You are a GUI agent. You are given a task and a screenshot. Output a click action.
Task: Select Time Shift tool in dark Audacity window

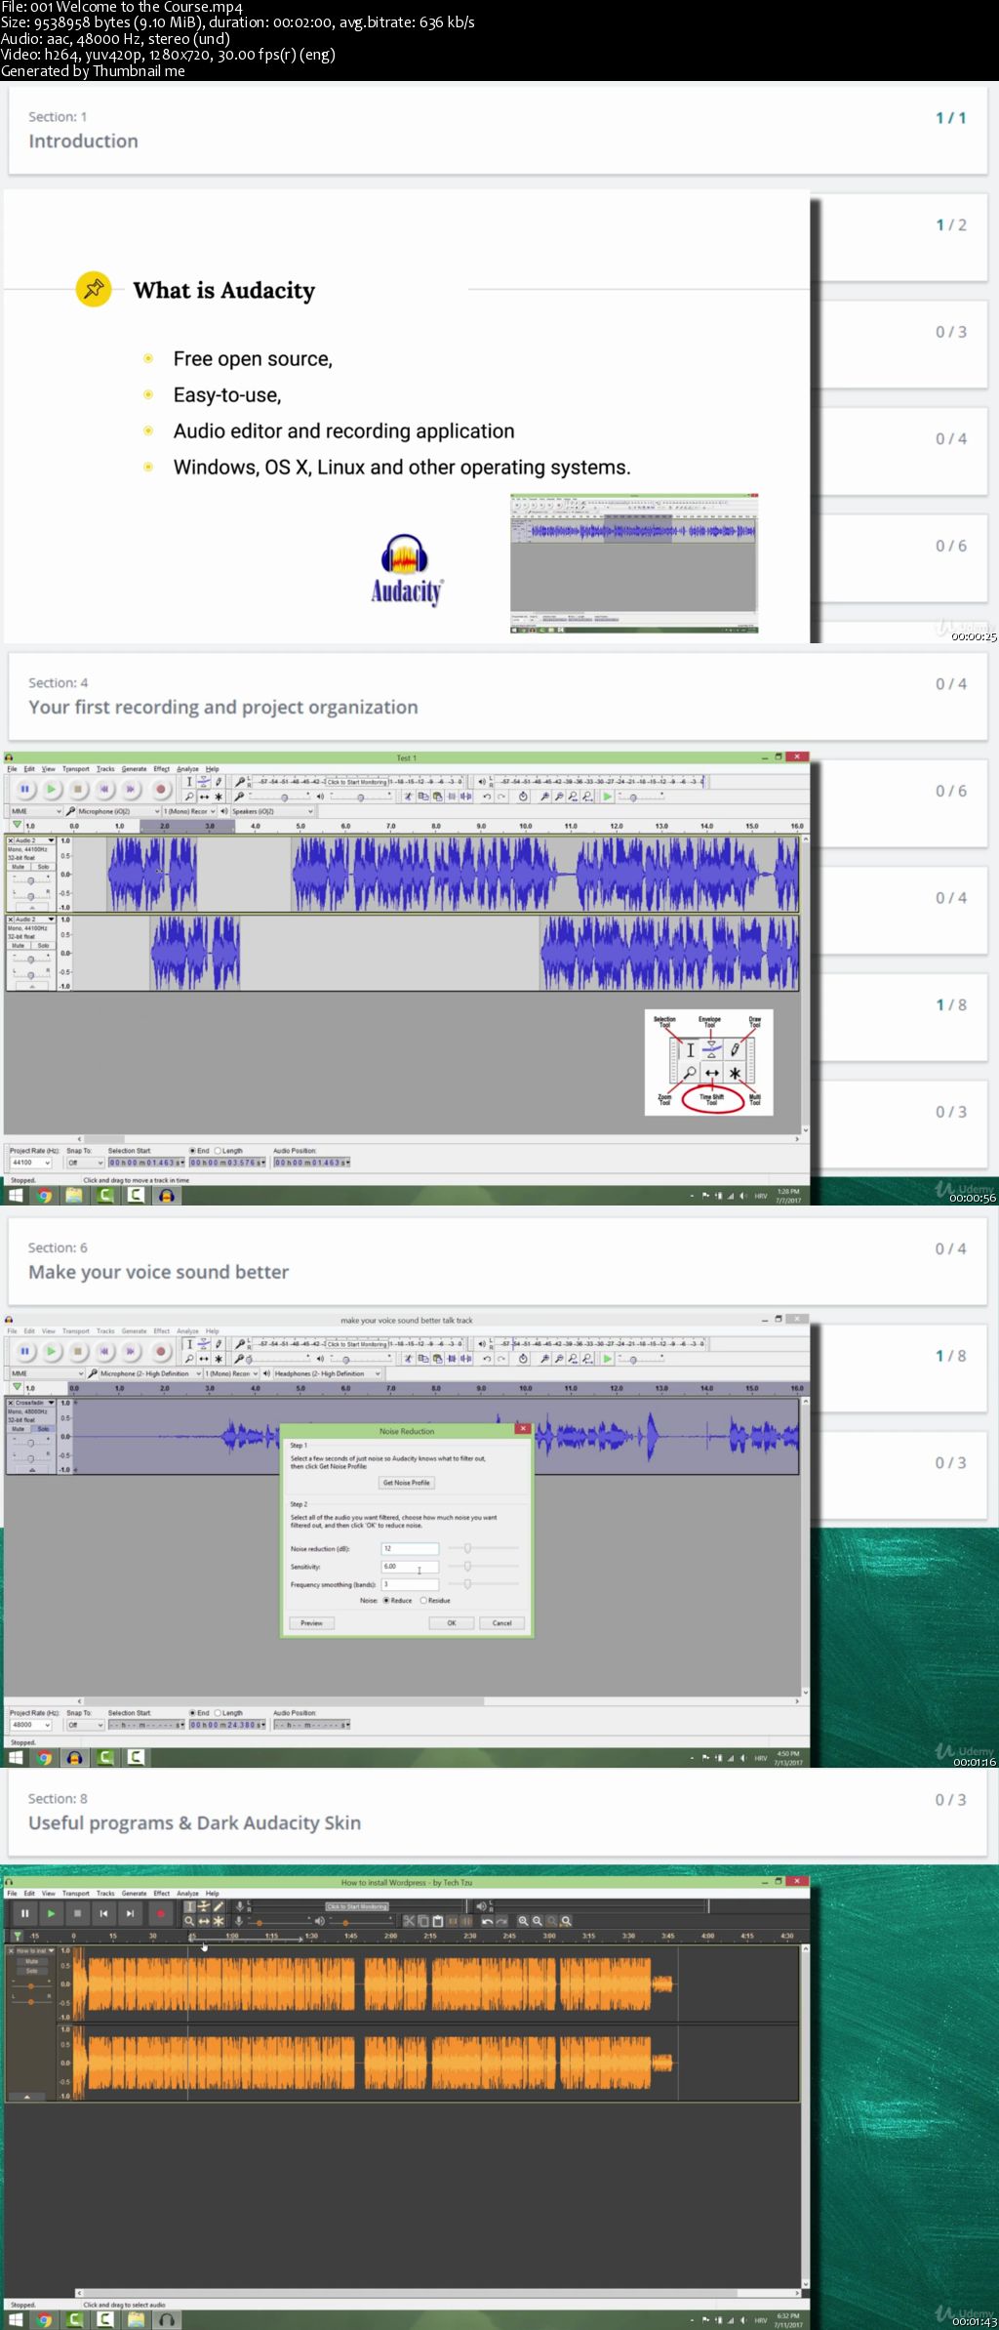[x=204, y=1921]
